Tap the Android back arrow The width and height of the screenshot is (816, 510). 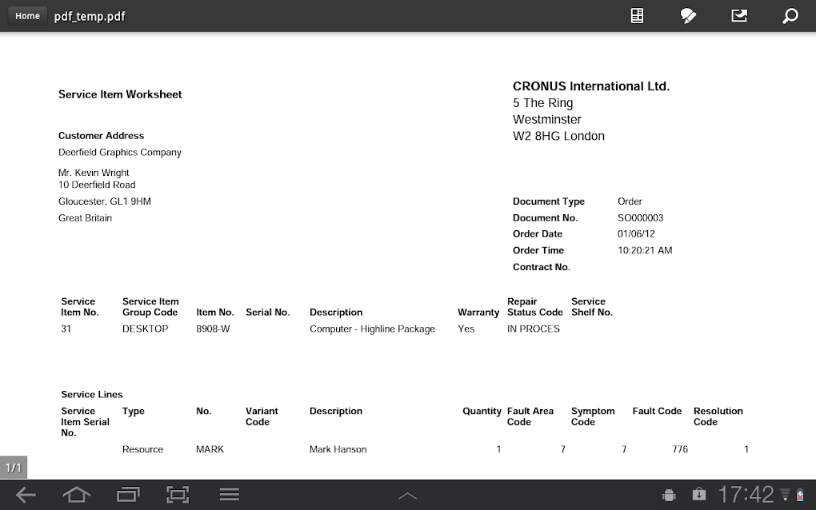pos(26,495)
